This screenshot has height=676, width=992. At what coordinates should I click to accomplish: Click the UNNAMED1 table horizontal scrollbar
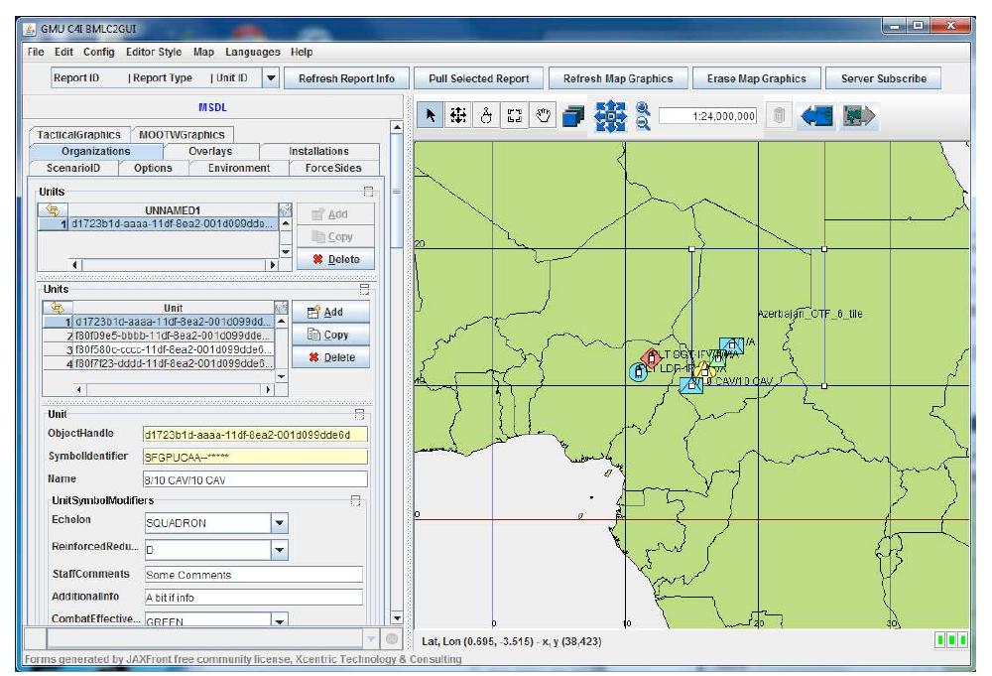(x=174, y=265)
